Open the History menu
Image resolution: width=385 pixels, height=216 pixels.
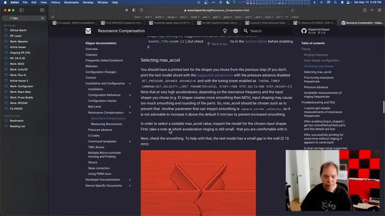(x=55, y=2)
